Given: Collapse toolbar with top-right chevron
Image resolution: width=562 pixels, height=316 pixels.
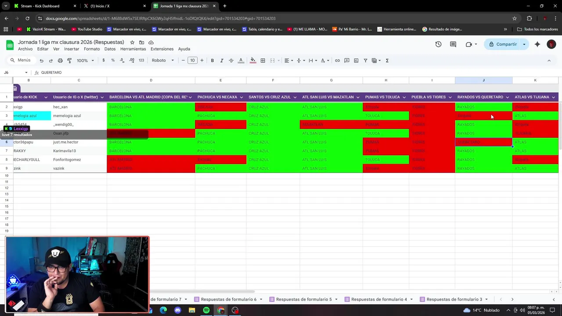Looking at the screenshot, I should coord(549,61).
